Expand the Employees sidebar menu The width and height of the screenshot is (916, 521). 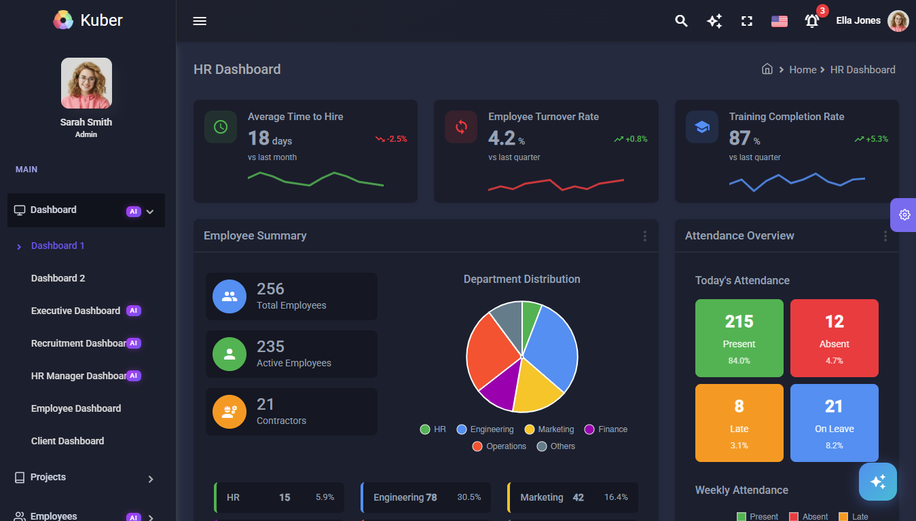[86, 516]
